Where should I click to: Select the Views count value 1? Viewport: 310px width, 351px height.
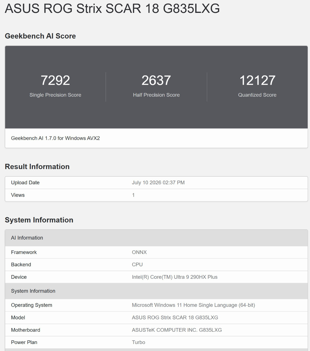pyautogui.click(x=133, y=195)
